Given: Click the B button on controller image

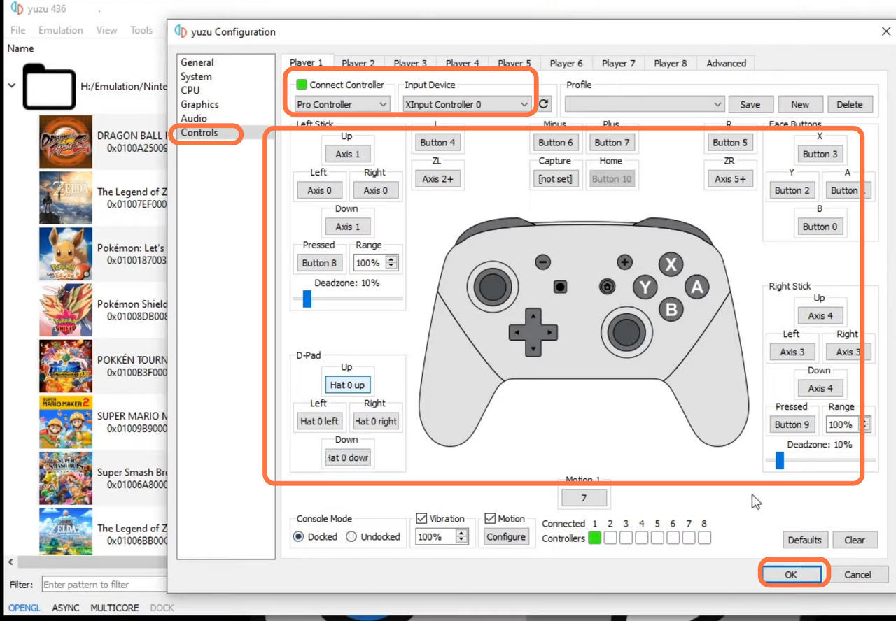Looking at the screenshot, I should pos(671,309).
